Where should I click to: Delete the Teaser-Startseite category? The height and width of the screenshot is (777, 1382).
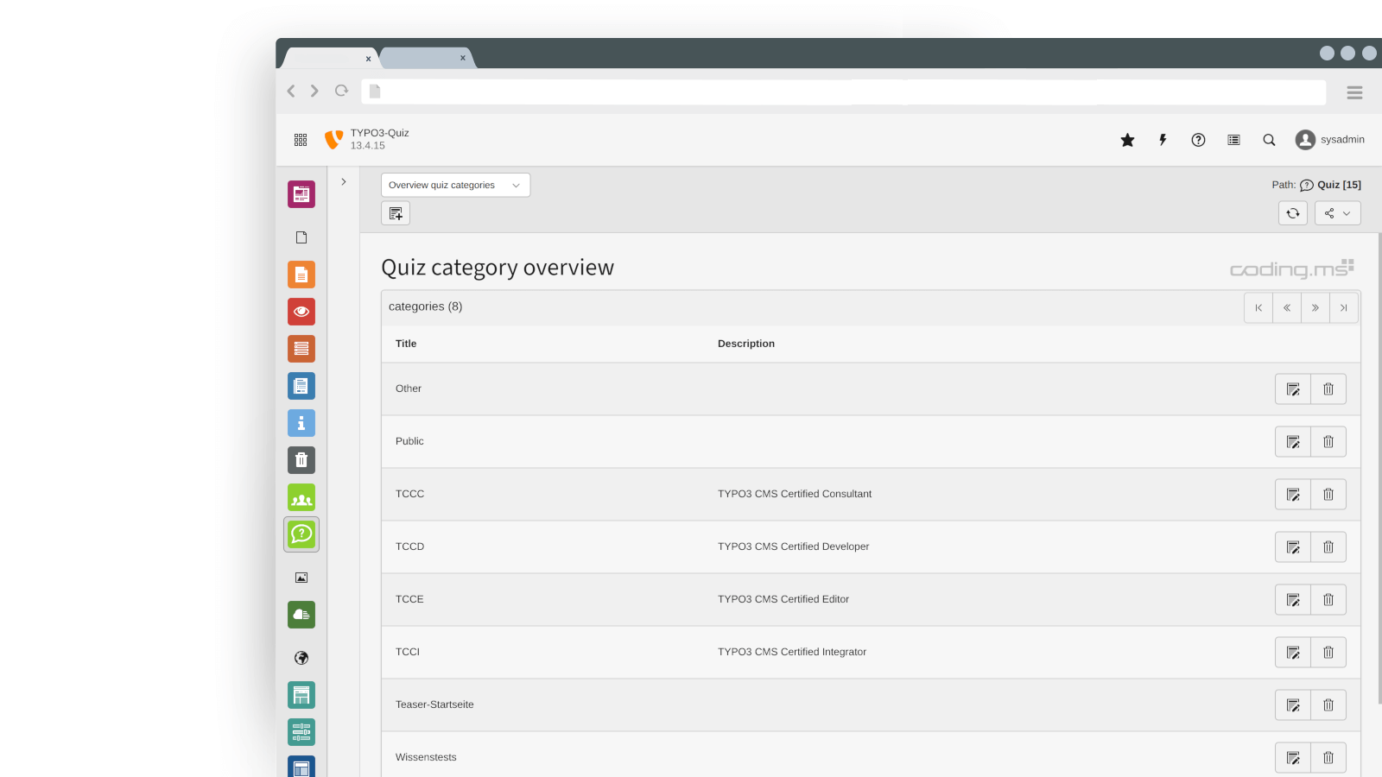[1328, 705]
